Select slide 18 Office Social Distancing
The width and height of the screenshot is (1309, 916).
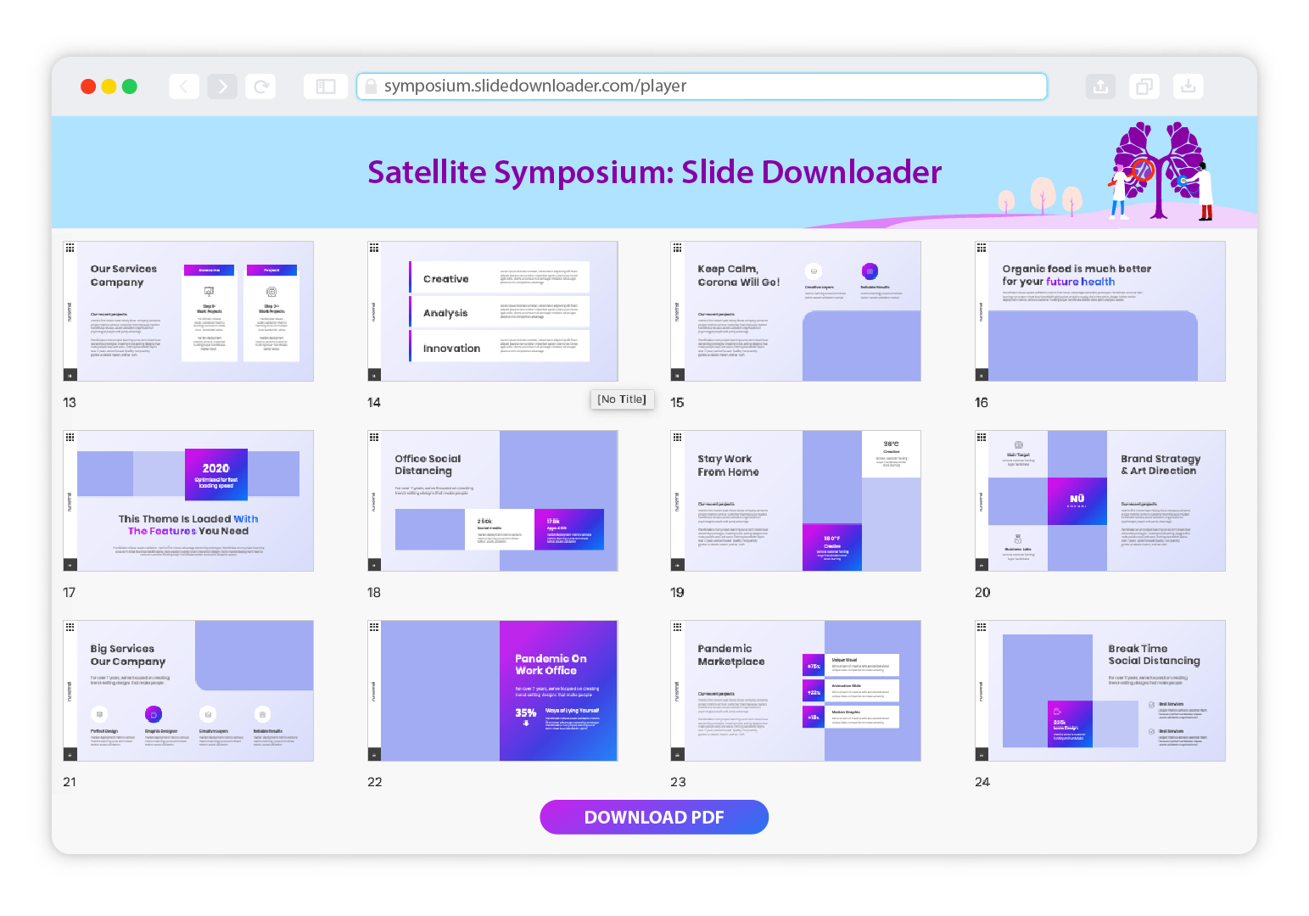[493, 500]
